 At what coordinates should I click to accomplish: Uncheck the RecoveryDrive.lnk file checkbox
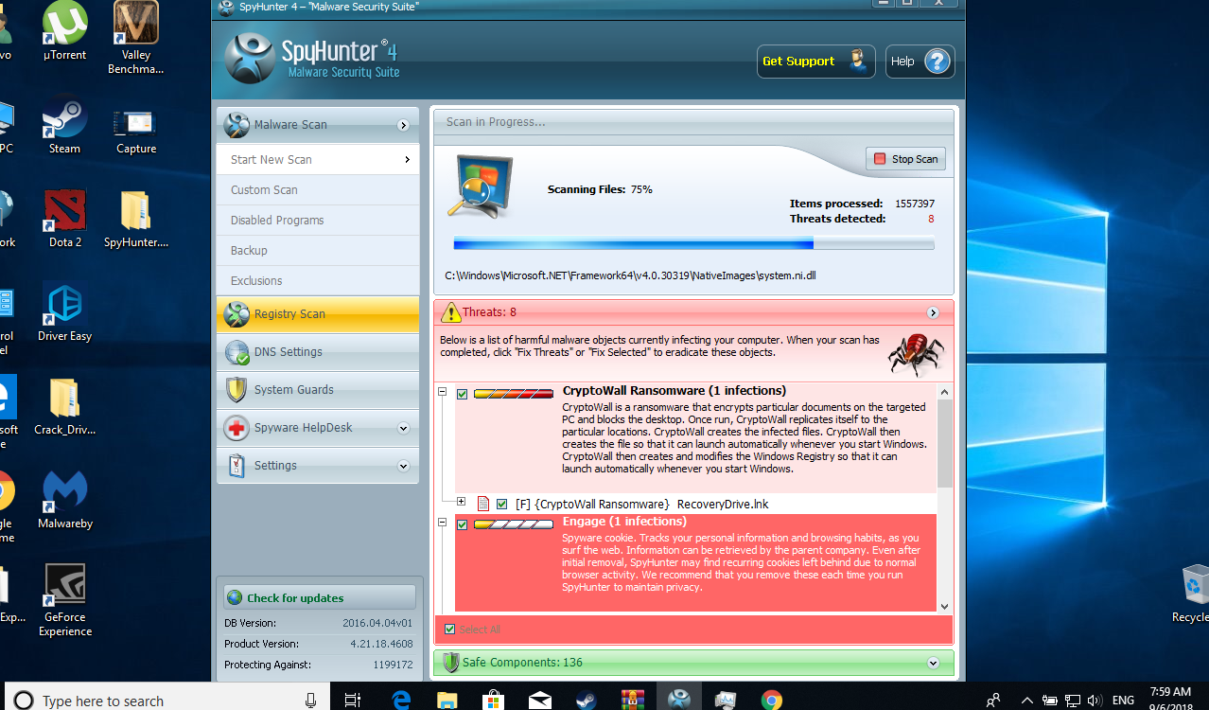click(502, 504)
